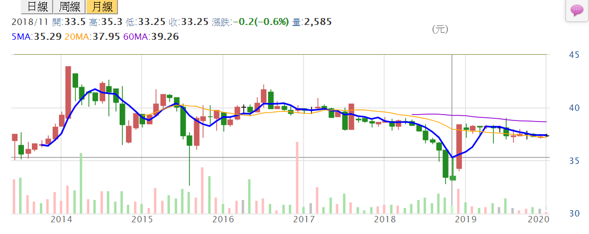Click the 低:33.25 low price text
The image size is (589, 234).
pos(145,22)
